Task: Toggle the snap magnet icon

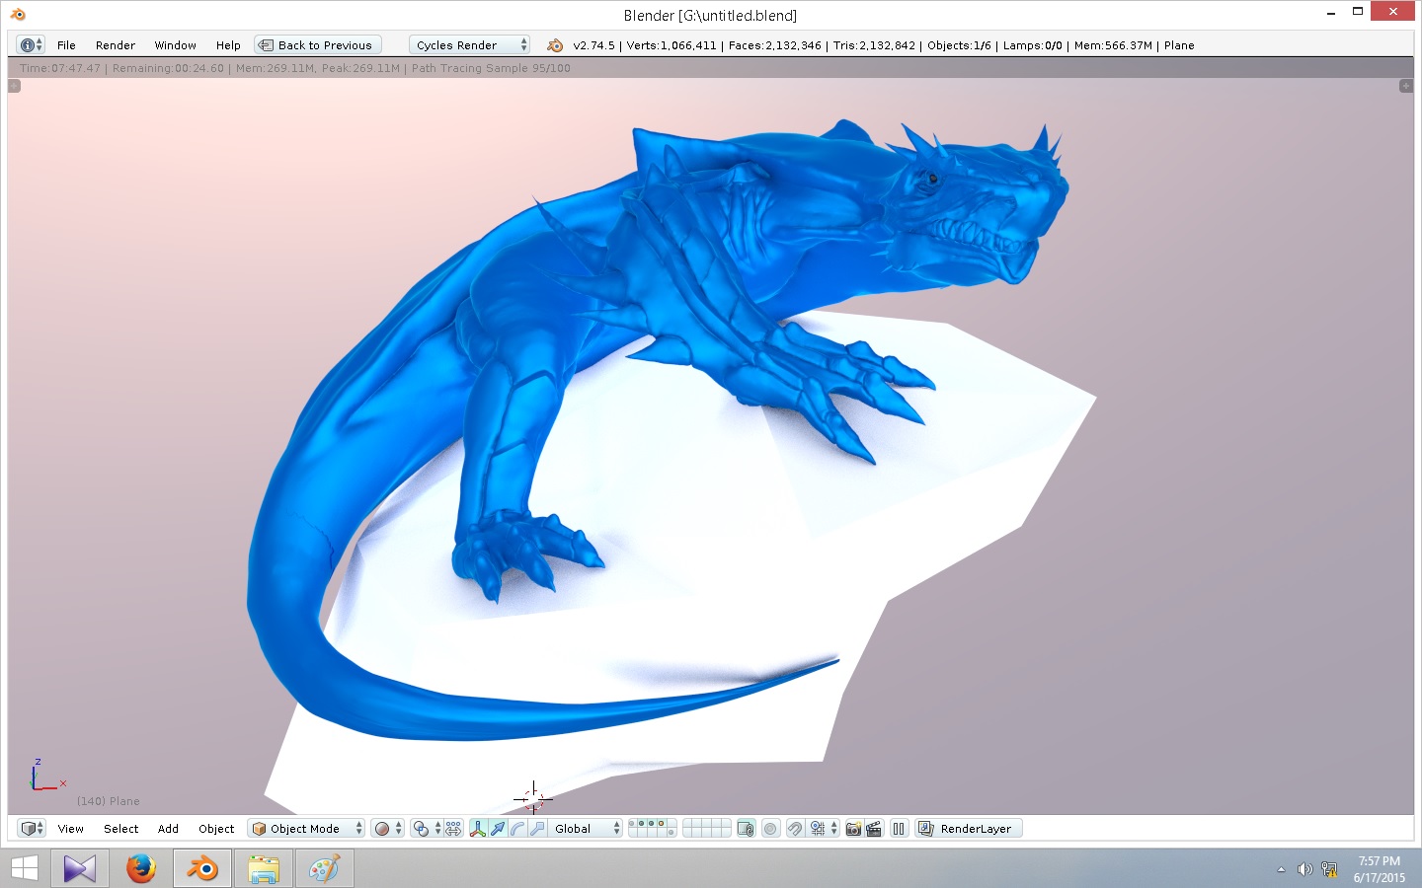Action: (x=795, y=829)
